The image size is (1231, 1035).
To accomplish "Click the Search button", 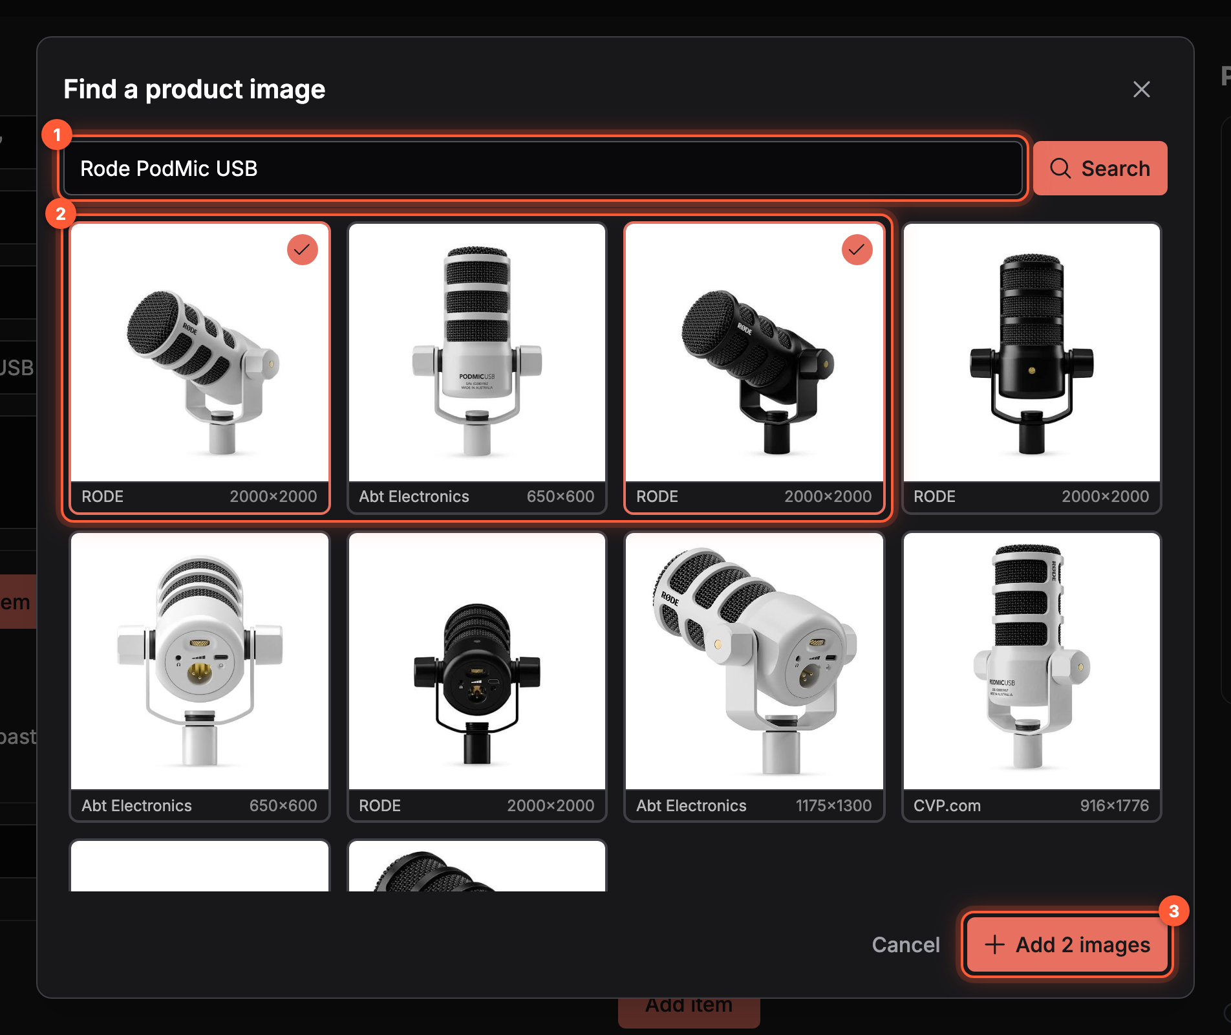I will point(1100,168).
